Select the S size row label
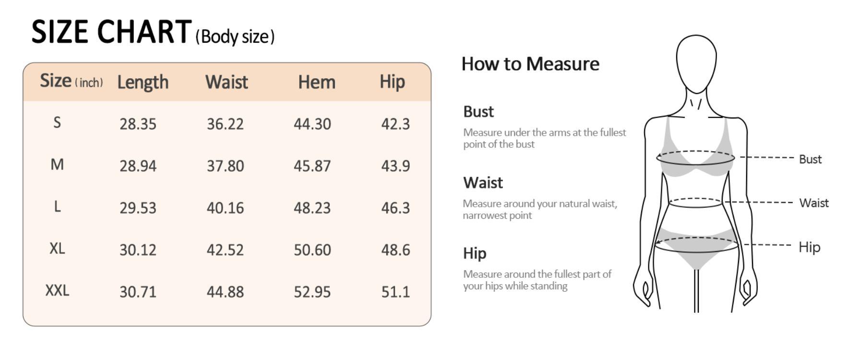The height and width of the screenshot is (346, 848). point(57,123)
